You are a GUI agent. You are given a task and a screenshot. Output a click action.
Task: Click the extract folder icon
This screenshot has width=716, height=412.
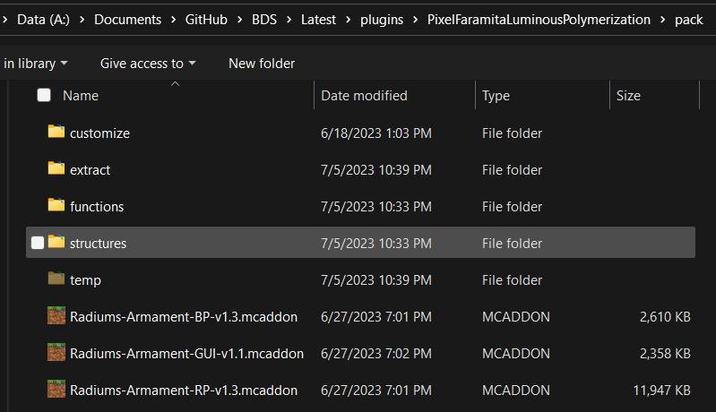(56, 169)
